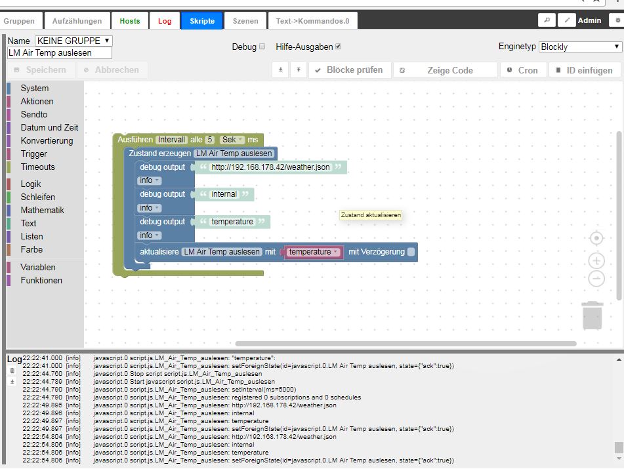This screenshot has height=469, width=624.
Task: Click the workspace vertical scrollbar
Action: pyautogui.click(x=619, y=216)
